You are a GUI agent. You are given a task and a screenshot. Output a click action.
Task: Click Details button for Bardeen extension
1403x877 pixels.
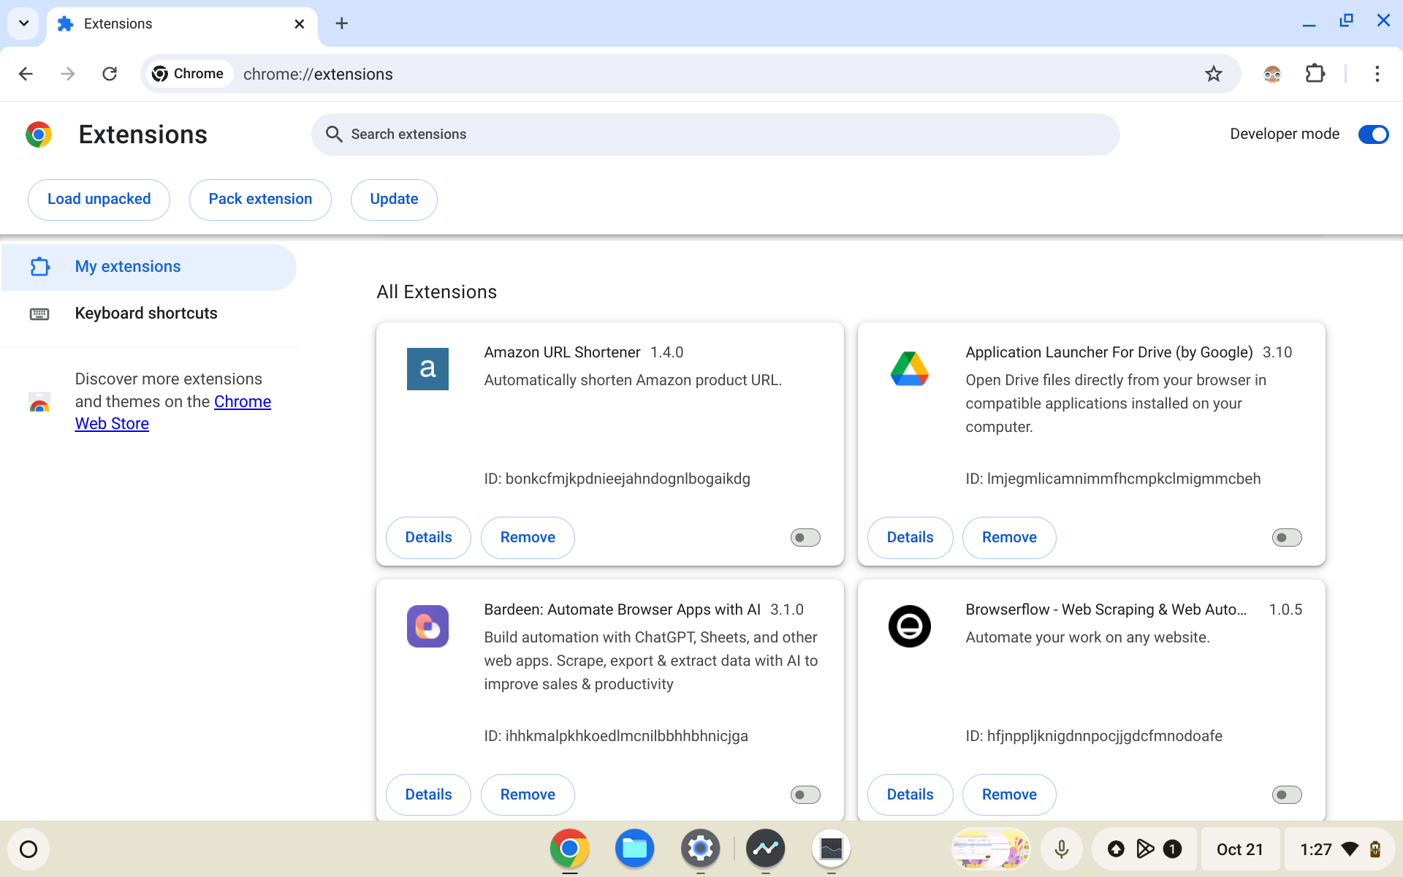coord(428,794)
